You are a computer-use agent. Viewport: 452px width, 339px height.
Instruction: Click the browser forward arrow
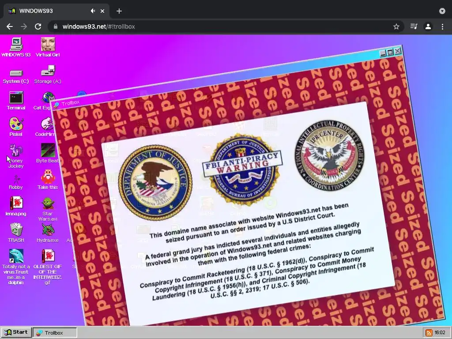pos(24,26)
